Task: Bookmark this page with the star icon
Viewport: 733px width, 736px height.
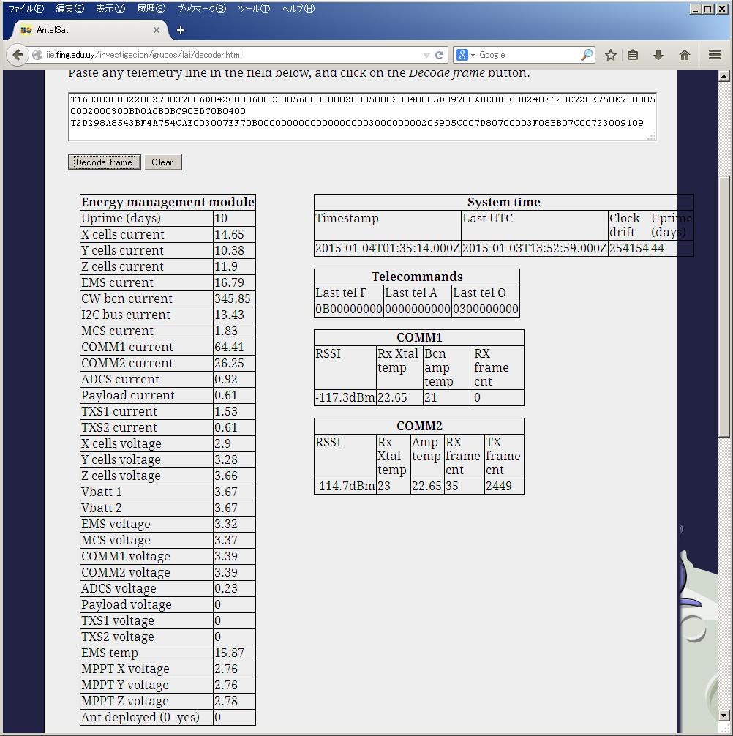Action: point(611,55)
